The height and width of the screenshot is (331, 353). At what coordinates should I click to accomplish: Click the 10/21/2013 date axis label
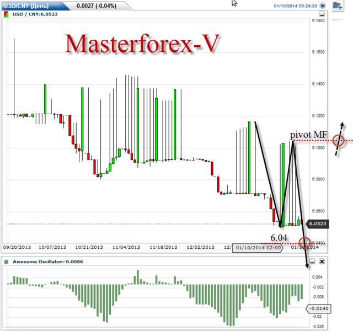tap(89, 247)
